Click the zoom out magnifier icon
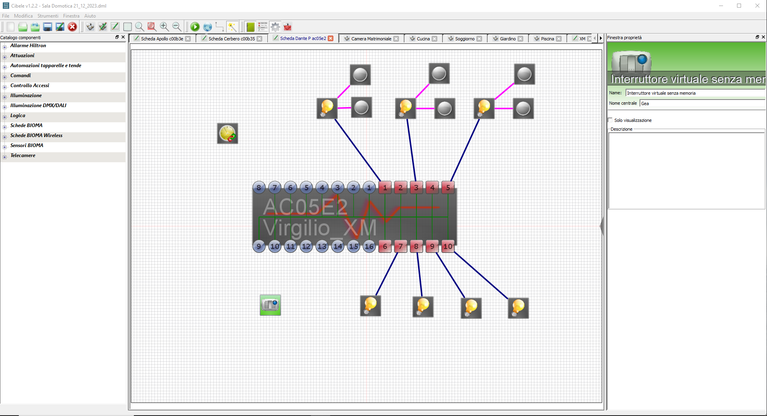767x416 pixels. tap(177, 27)
